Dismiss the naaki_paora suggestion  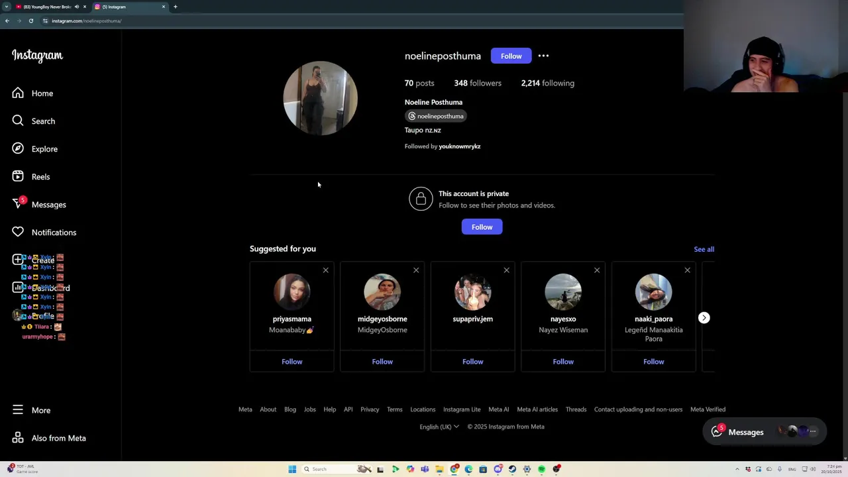(687, 270)
